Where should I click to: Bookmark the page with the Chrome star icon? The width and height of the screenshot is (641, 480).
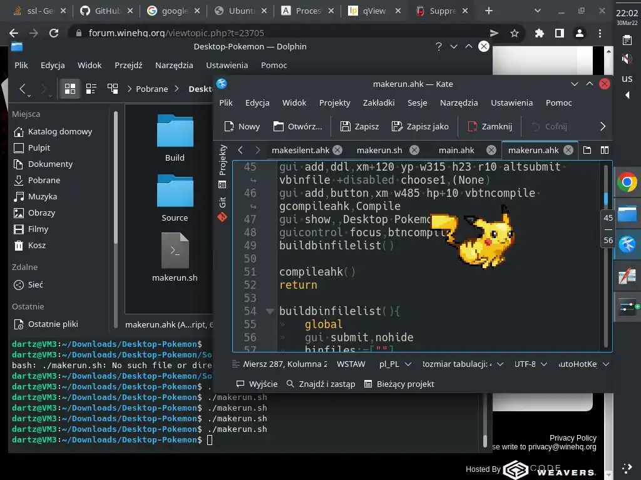(x=515, y=33)
